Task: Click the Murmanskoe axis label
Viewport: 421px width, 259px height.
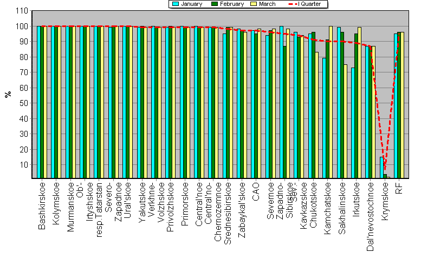Action: point(70,207)
